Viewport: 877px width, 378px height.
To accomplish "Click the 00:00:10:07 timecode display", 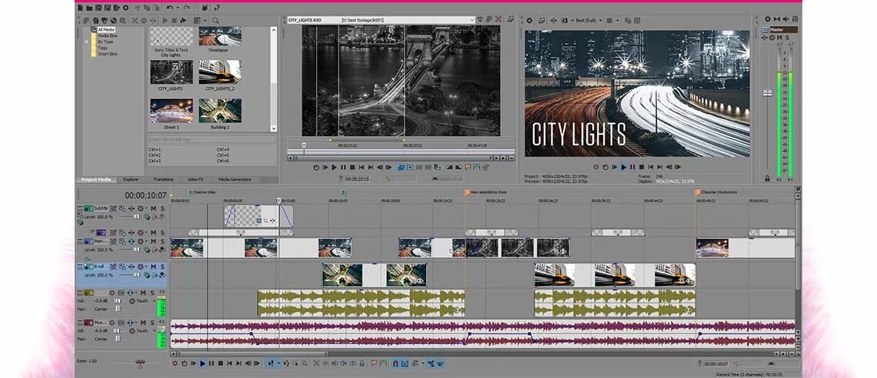I will 145,195.
